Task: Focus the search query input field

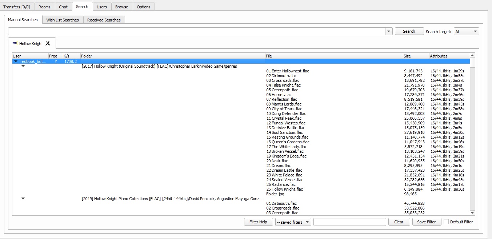Action: (x=197, y=32)
